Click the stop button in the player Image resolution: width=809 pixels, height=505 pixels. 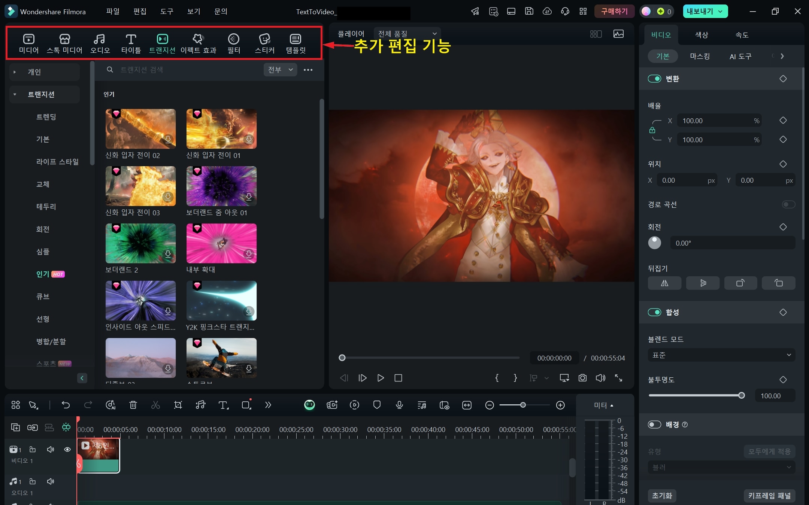[x=398, y=378]
